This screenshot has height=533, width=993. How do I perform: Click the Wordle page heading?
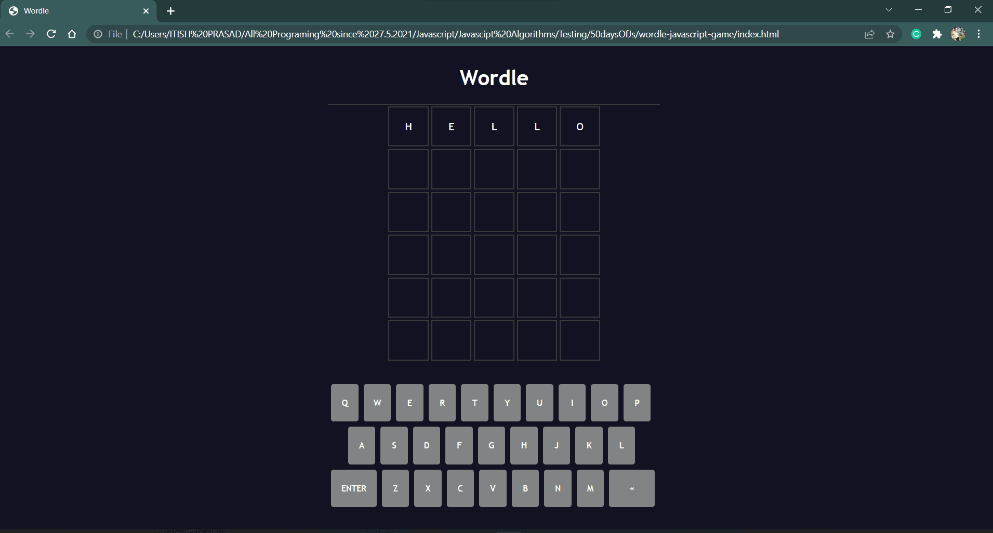click(494, 78)
